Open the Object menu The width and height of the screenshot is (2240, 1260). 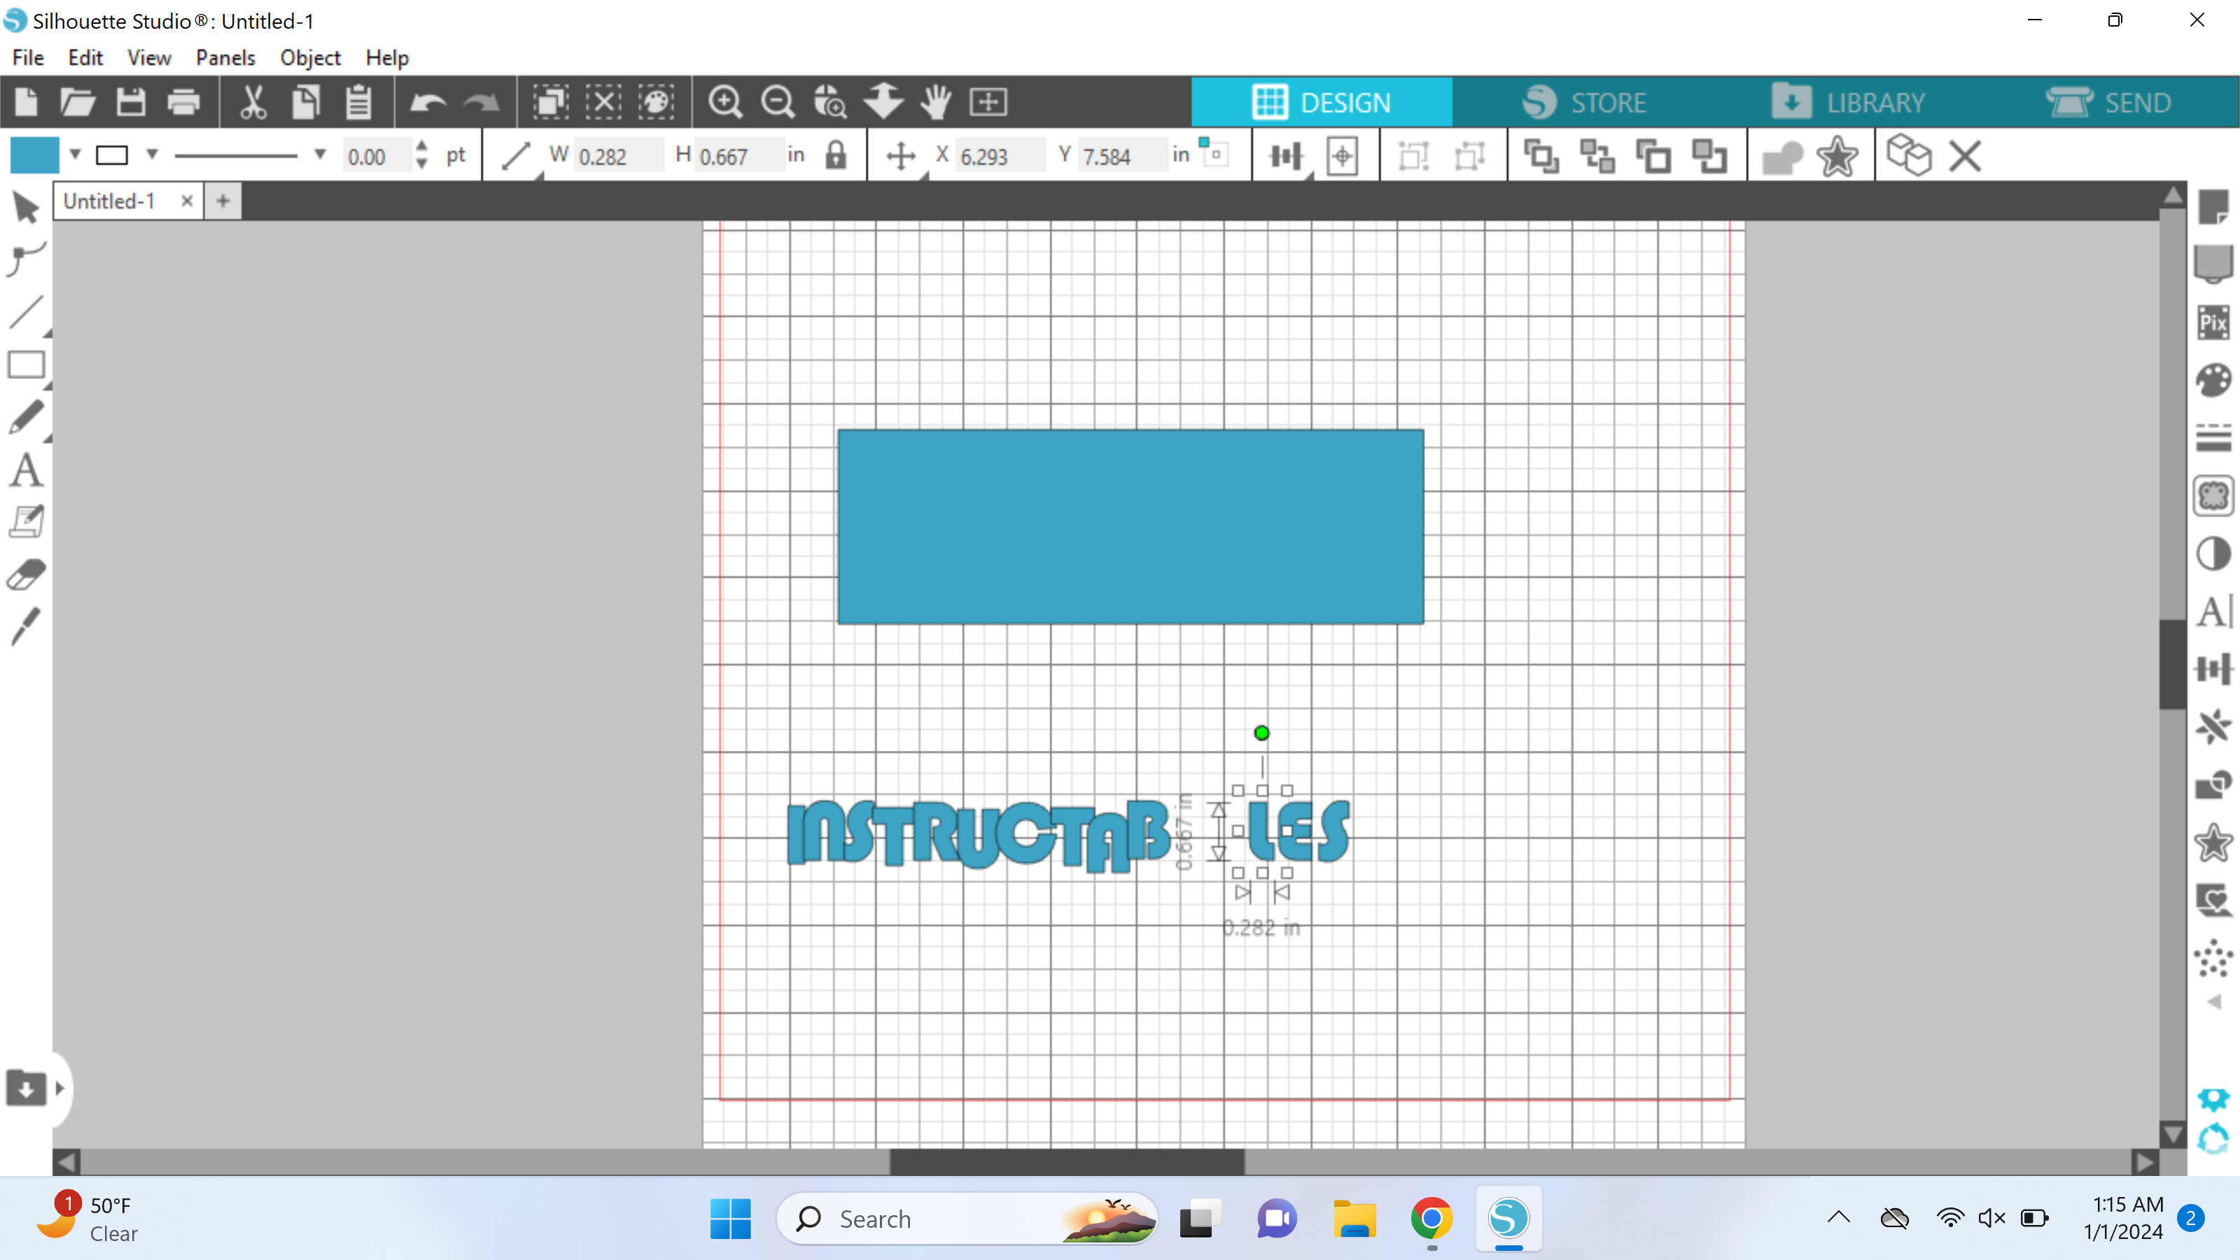[310, 57]
